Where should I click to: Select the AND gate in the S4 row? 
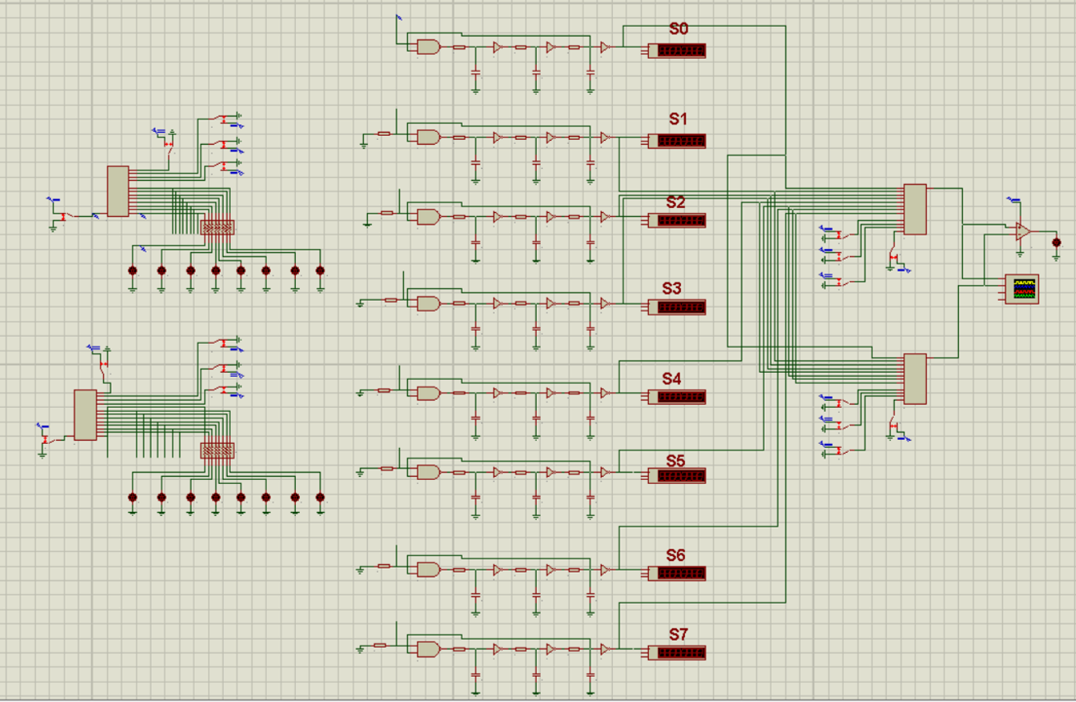pyautogui.click(x=428, y=392)
